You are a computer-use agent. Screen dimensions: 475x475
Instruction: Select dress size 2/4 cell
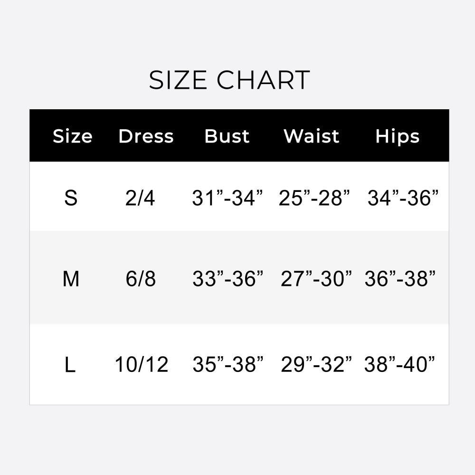140,198
